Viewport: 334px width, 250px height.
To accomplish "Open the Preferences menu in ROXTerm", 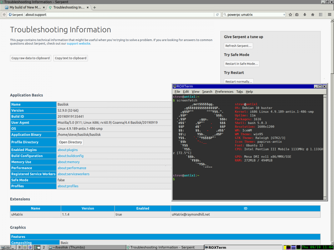I will [x=224, y=92].
